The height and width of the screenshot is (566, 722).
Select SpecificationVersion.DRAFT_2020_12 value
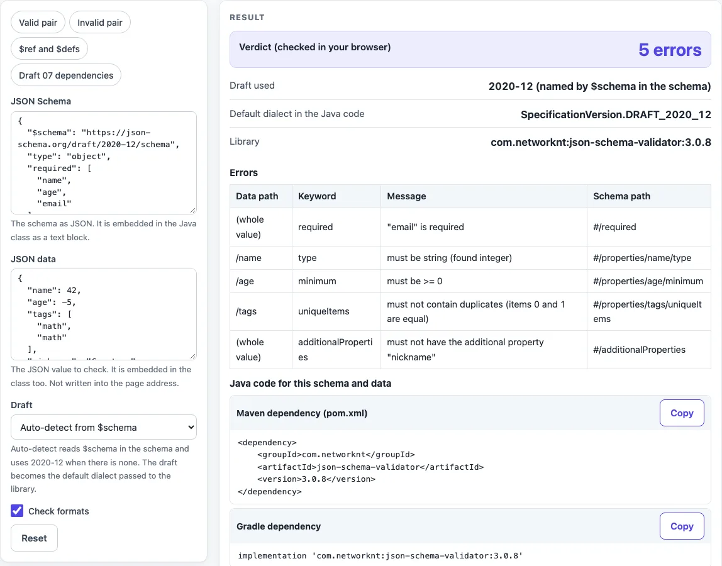click(x=616, y=114)
